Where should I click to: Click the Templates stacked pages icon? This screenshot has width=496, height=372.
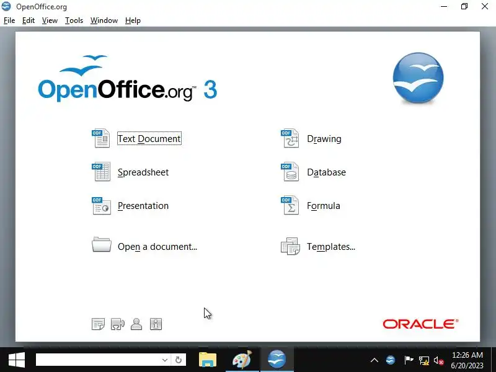[290, 246]
